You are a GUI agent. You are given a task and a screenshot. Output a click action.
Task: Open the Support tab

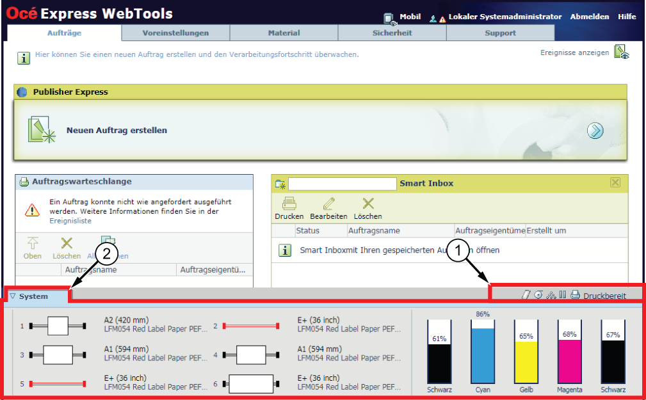click(500, 33)
